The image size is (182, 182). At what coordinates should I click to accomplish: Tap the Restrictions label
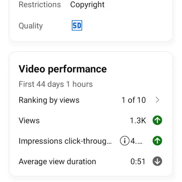pos(40,5)
